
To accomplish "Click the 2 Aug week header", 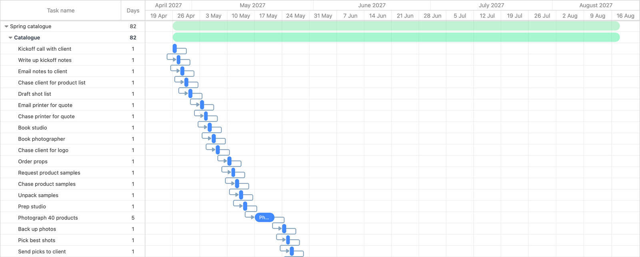I will coord(570,16).
